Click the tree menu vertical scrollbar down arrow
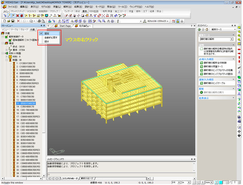The width and height of the screenshot is (243, 185). tap(44, 176)
